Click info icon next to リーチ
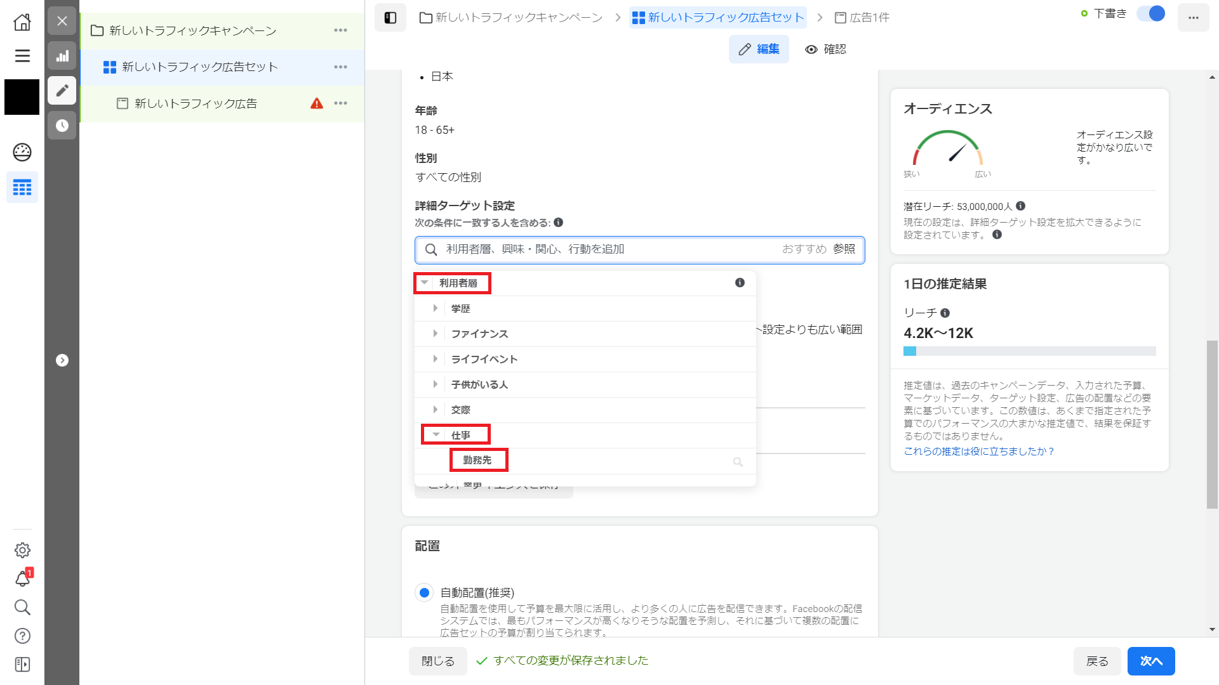Screen dimensions: 1219x685 945,313
